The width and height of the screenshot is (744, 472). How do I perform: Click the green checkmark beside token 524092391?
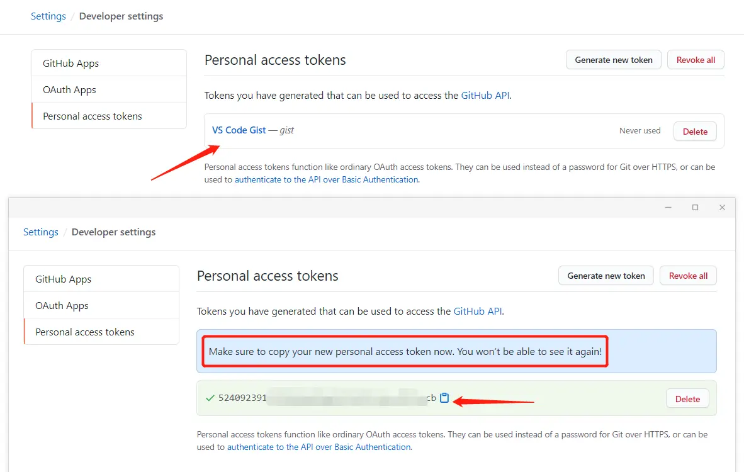coord(210,398)
